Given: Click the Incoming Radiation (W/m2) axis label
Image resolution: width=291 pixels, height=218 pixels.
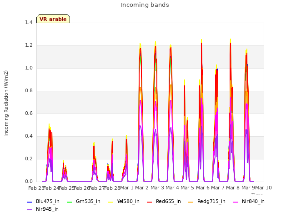Looking at the screenshot, I should [6, 104].
